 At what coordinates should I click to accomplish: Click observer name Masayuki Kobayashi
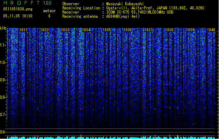click(x=125, y=4)
